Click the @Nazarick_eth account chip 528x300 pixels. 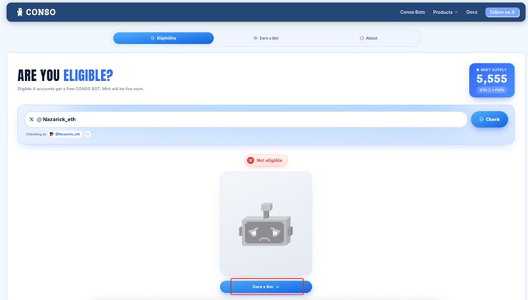pos(65,134)
